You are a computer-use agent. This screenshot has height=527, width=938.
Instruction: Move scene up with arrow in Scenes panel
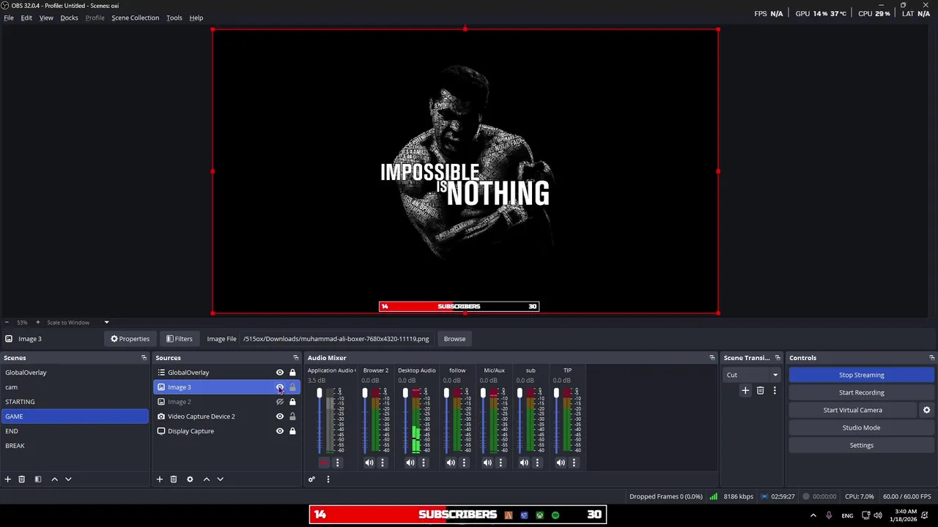click(x=54, y=479)
